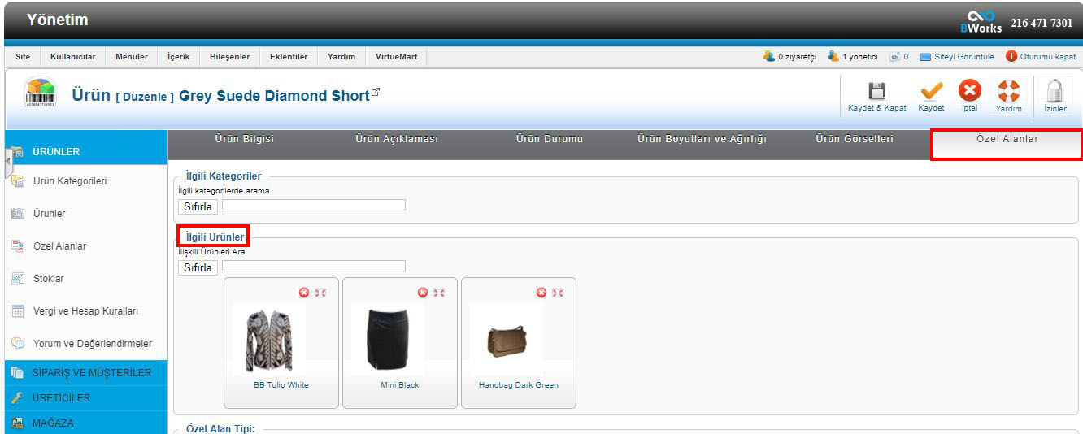Click the messages counter icon
Image resolution: width=1083 pixels, height=434 pixels.
click(894, 57)
